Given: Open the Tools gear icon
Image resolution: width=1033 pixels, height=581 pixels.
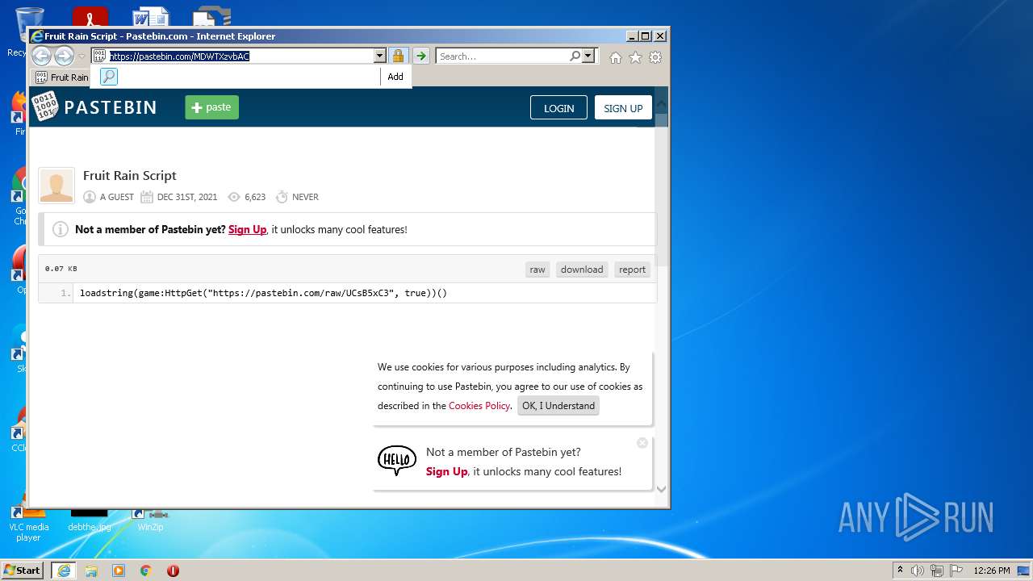Looking at the screenshot, I should click(x=655, y=57).
